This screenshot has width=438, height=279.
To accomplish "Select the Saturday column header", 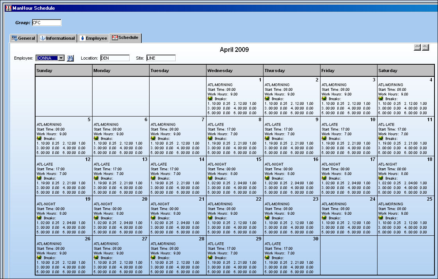I will click(x=406, y=71).
